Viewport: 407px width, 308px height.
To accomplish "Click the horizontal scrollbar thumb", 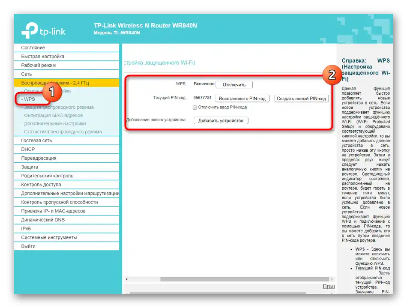I will (245, 279).
